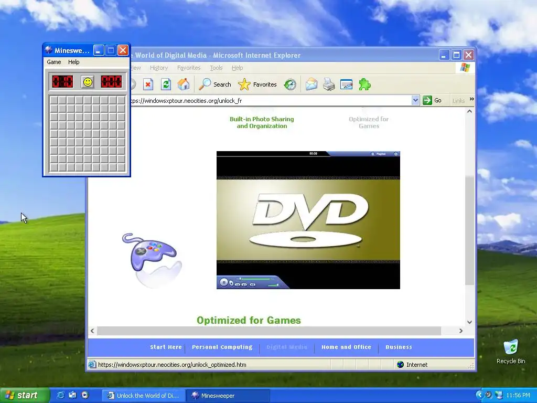Image resolution: width=537 pixels, height=403 pixels.
Task: Open the History clock icon in toolbar
Action: [290, 84]
